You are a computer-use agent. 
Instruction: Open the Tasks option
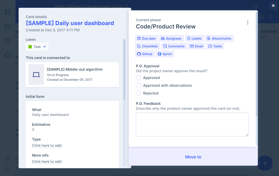(215, 46)
